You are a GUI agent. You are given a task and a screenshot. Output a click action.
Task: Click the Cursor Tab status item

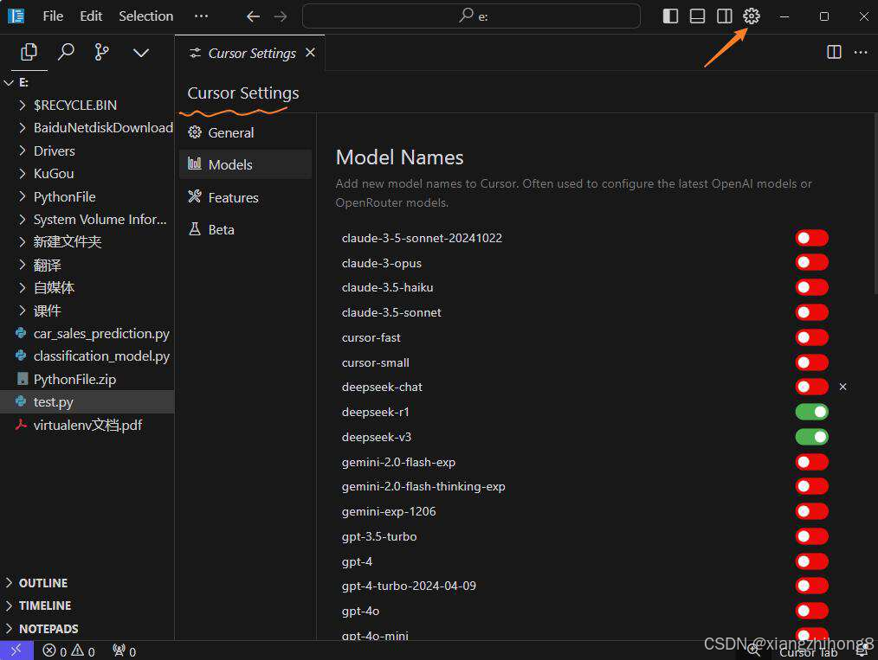808,653
